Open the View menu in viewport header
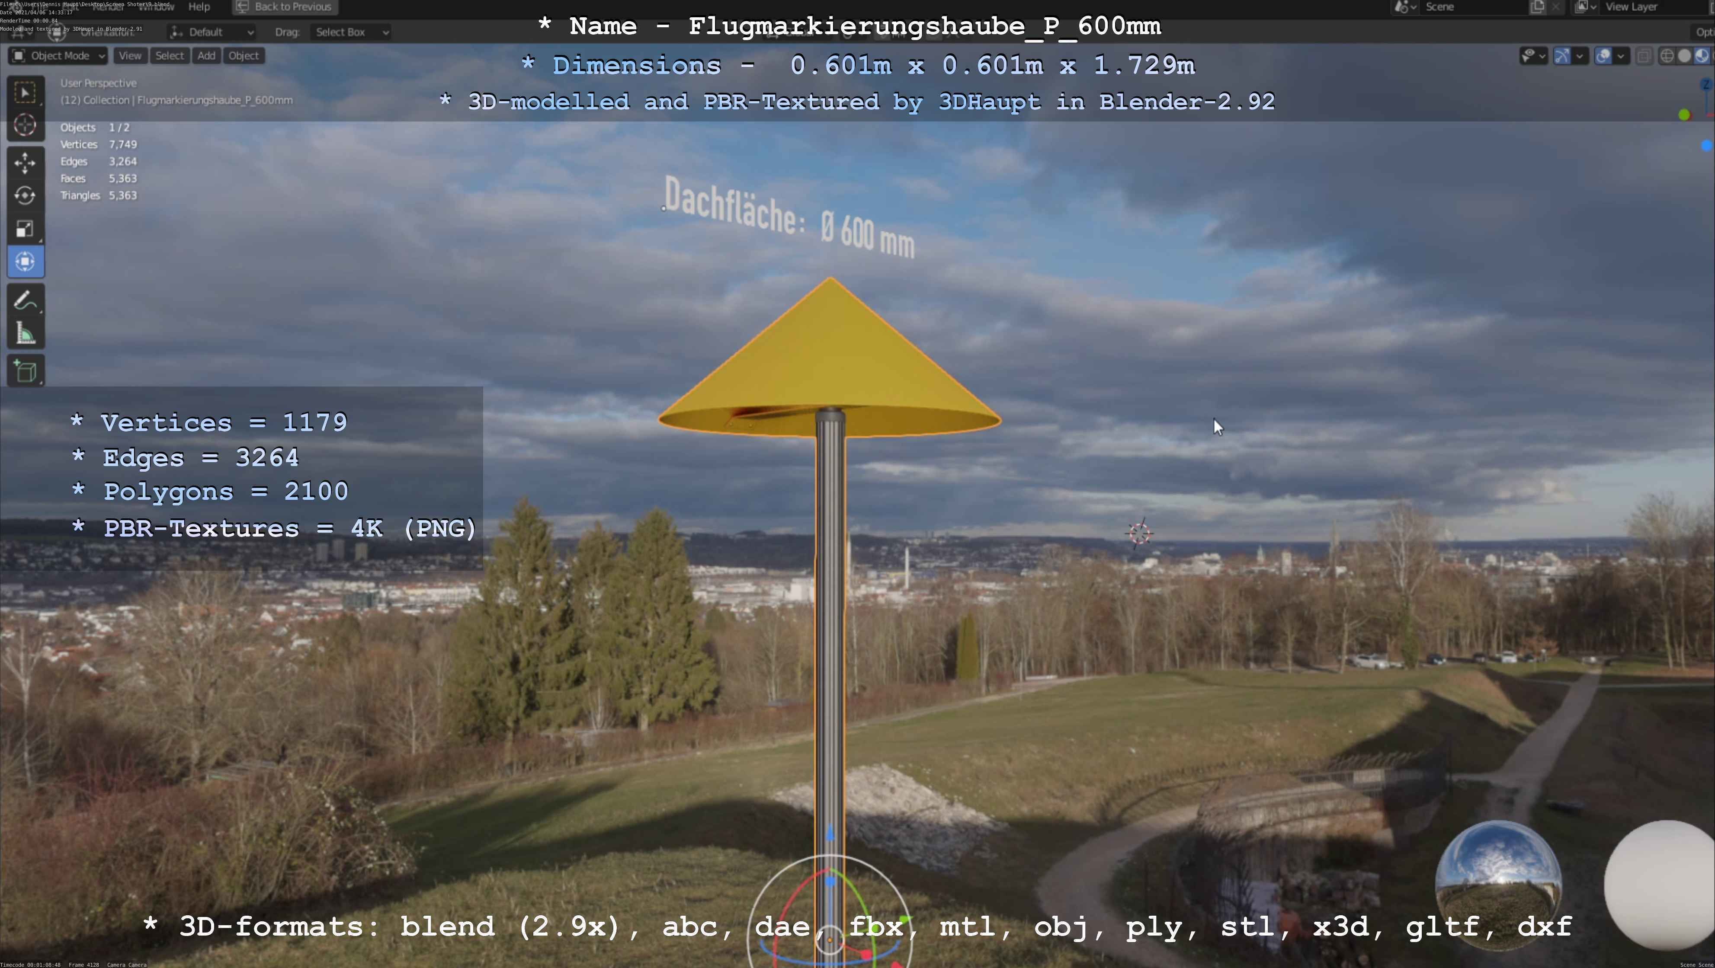Viewport: 1715px width, 968px height. pyautogui.click(x=130, y=56)
